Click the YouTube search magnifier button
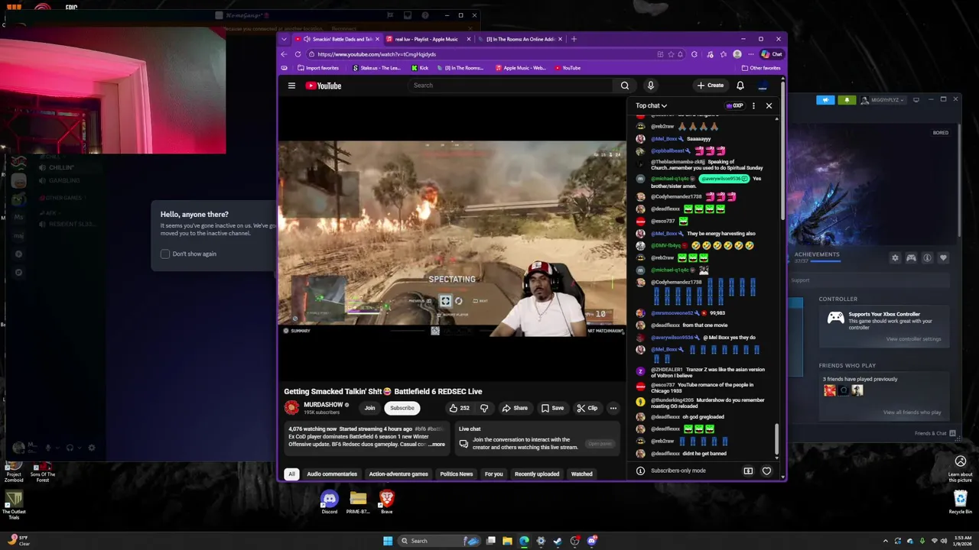 coord(625,86)
